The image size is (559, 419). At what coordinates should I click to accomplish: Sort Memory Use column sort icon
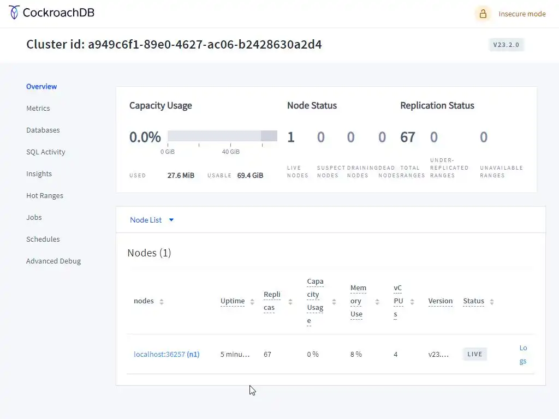click(x=377, y=302)
